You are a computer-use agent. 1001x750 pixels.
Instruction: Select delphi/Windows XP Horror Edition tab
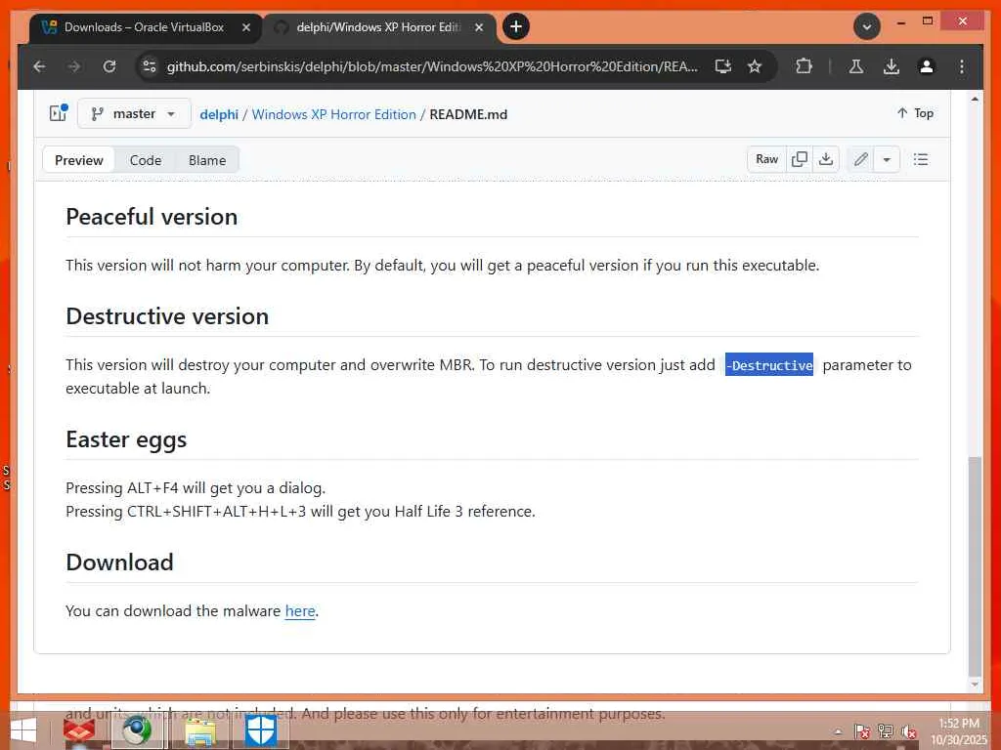376,27
